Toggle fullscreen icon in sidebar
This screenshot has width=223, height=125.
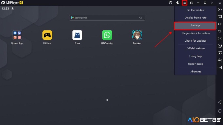pyautogui.click(x=220, y=39)
